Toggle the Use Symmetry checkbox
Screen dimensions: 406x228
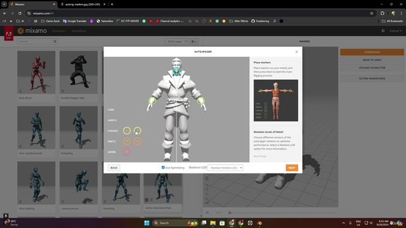point(163,167)
